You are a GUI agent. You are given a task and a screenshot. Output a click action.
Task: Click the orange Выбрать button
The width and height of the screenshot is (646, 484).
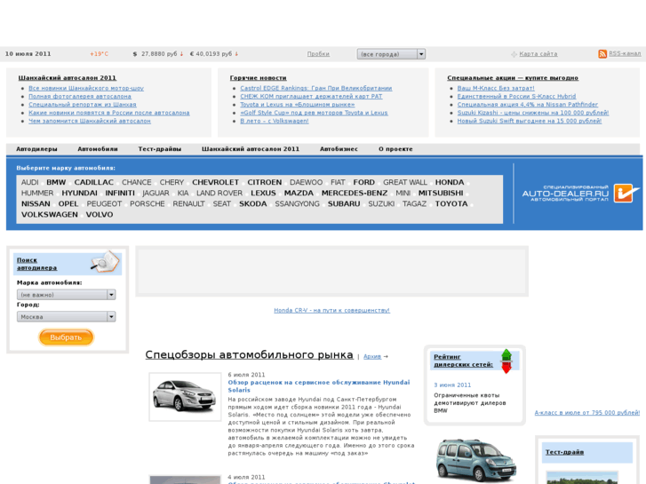point(66,337)
